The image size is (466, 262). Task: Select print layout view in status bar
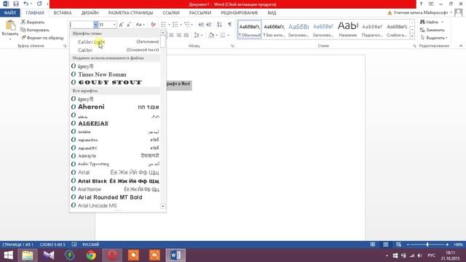385,245
